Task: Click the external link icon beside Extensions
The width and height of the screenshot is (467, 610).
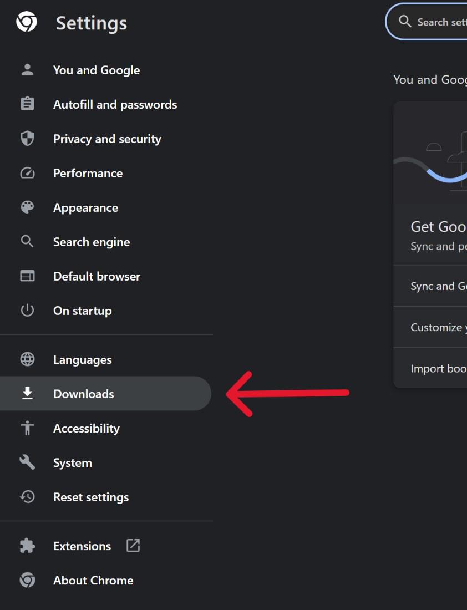Action: [x=133, y=546]
